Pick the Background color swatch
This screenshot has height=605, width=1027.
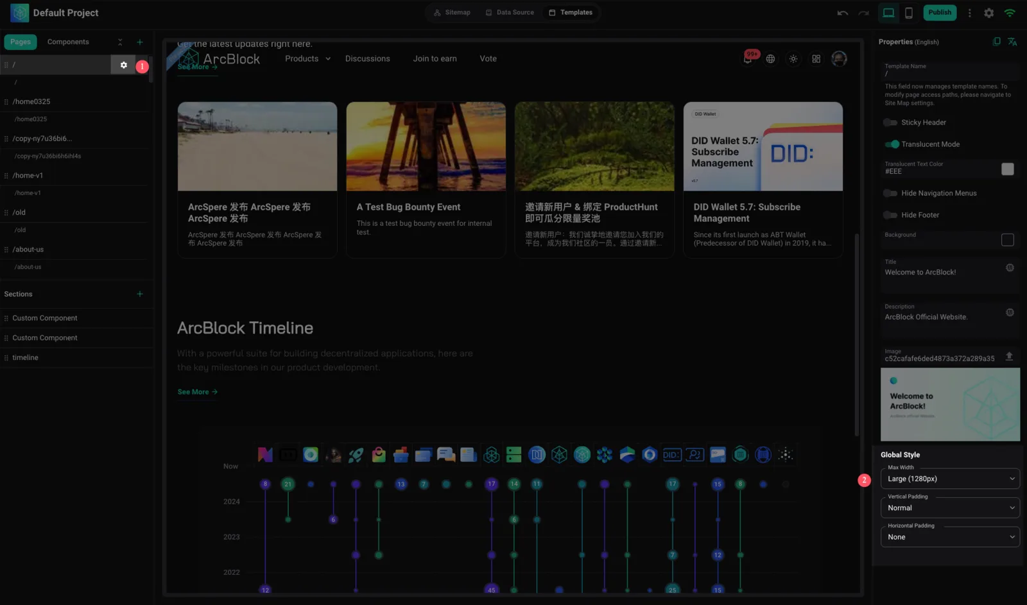click(x=1008, y=240)
